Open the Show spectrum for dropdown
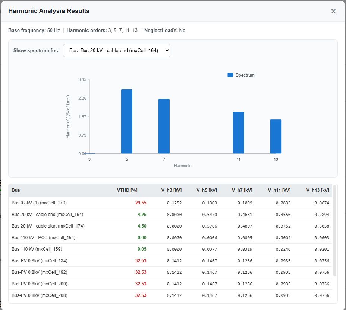Viewport: 346px width, 310px height. (117, 51)
